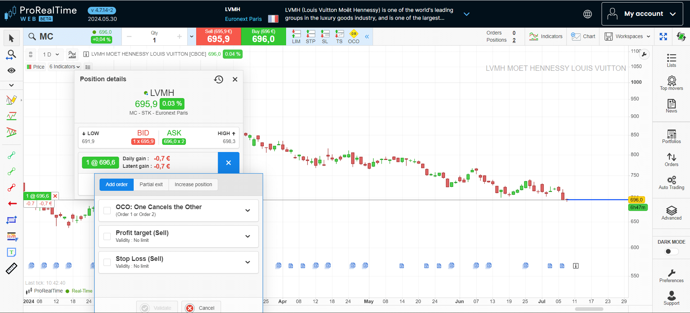
Task: Click the SL stop loss icon
Action: pyautogui.click(x=325, y=37)
